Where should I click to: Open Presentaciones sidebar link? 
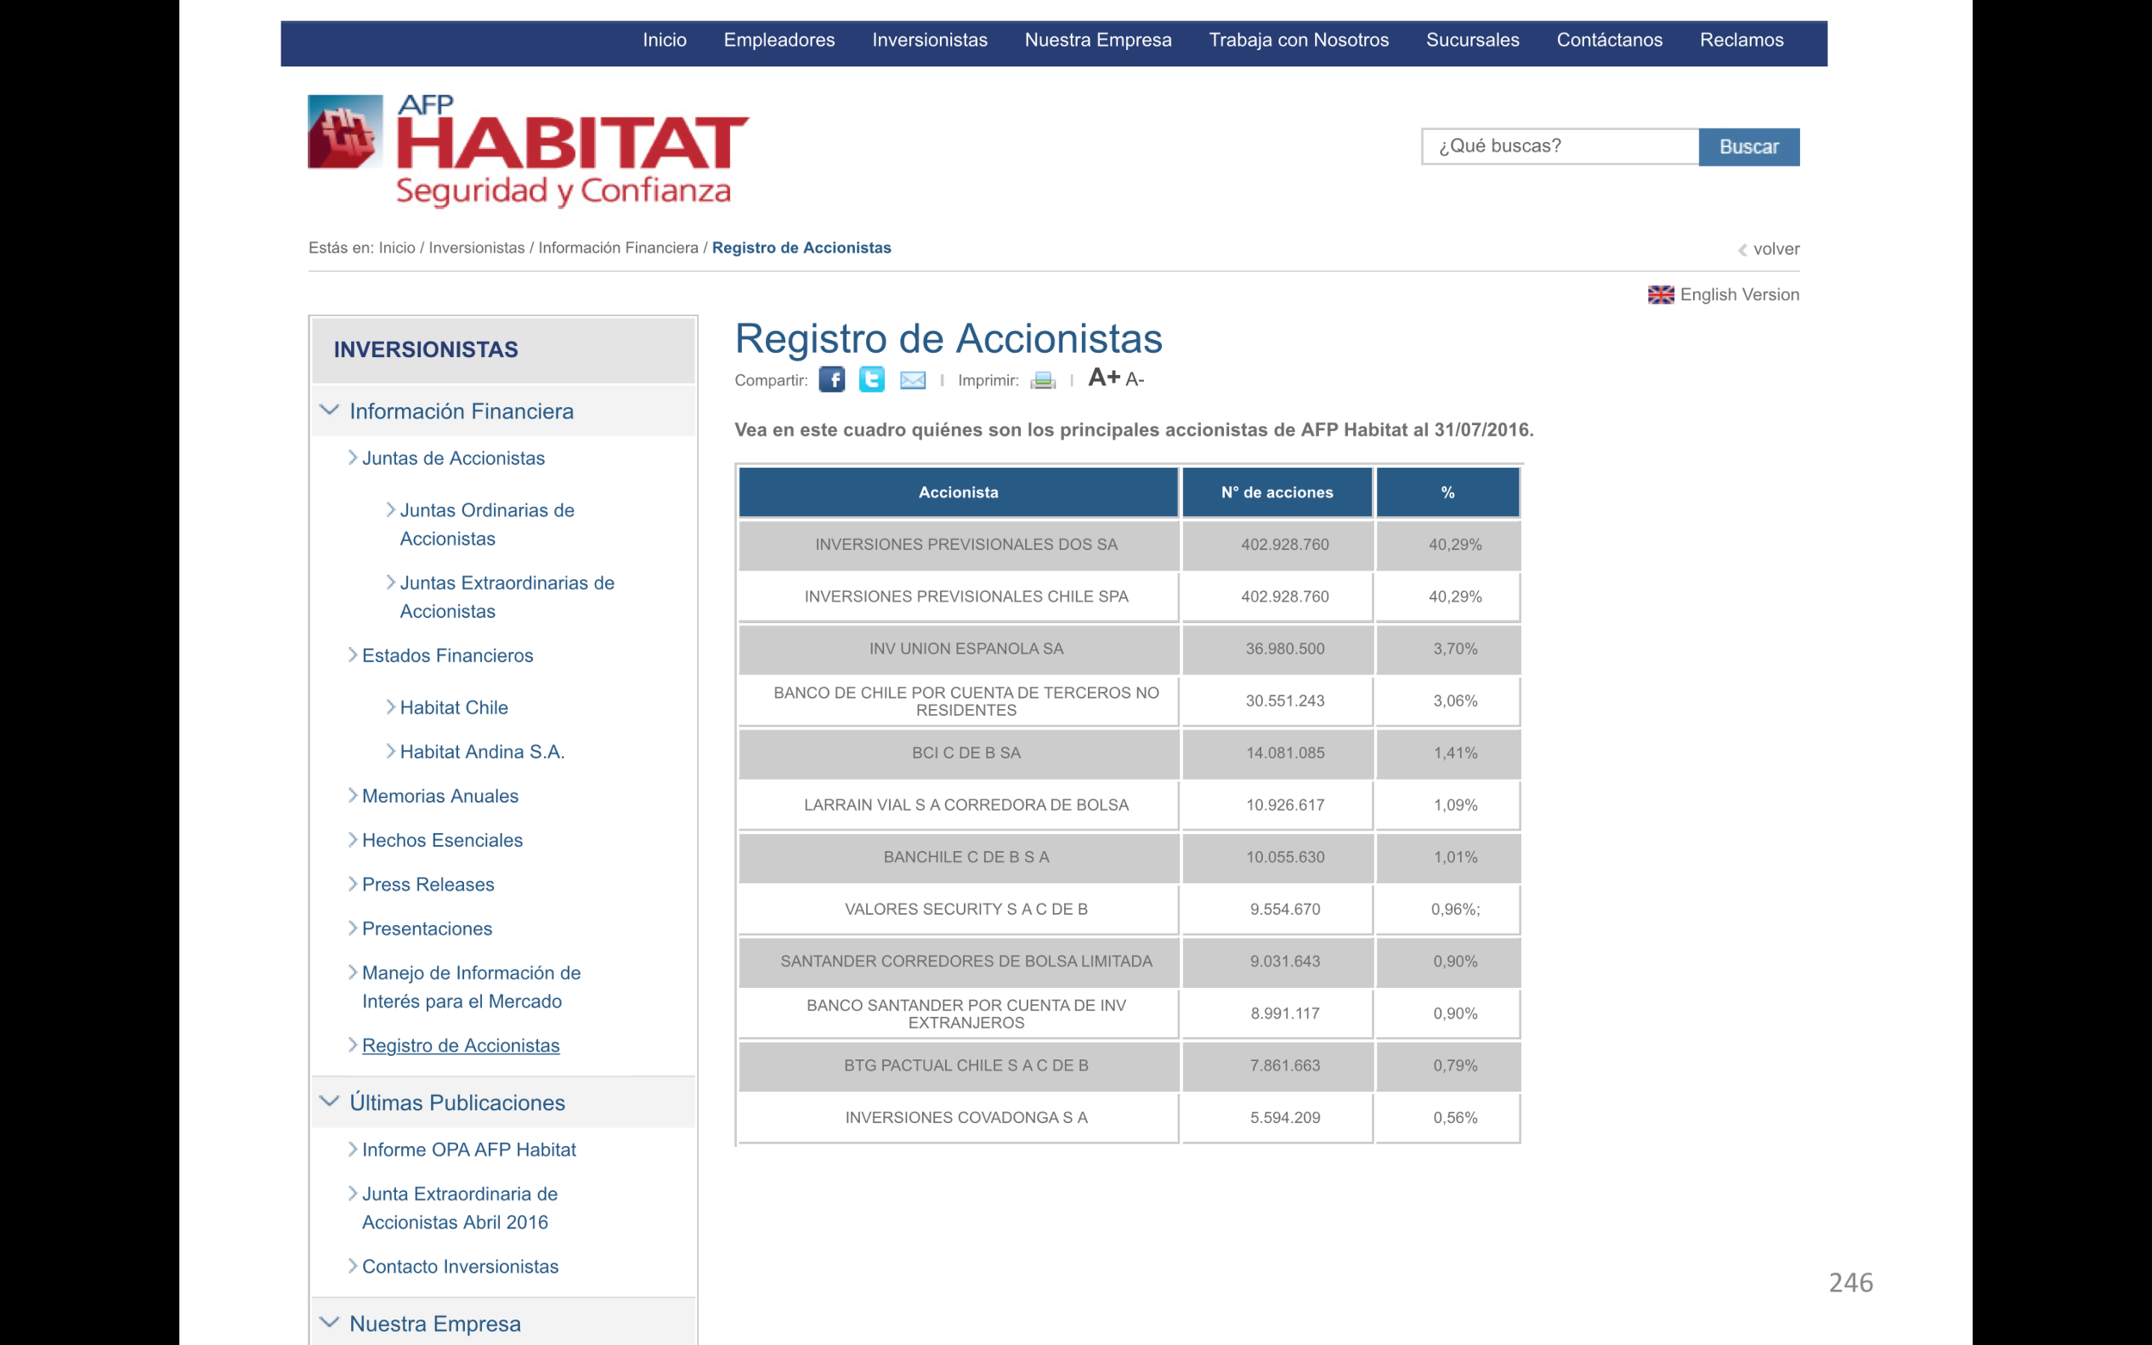(427, 929)
